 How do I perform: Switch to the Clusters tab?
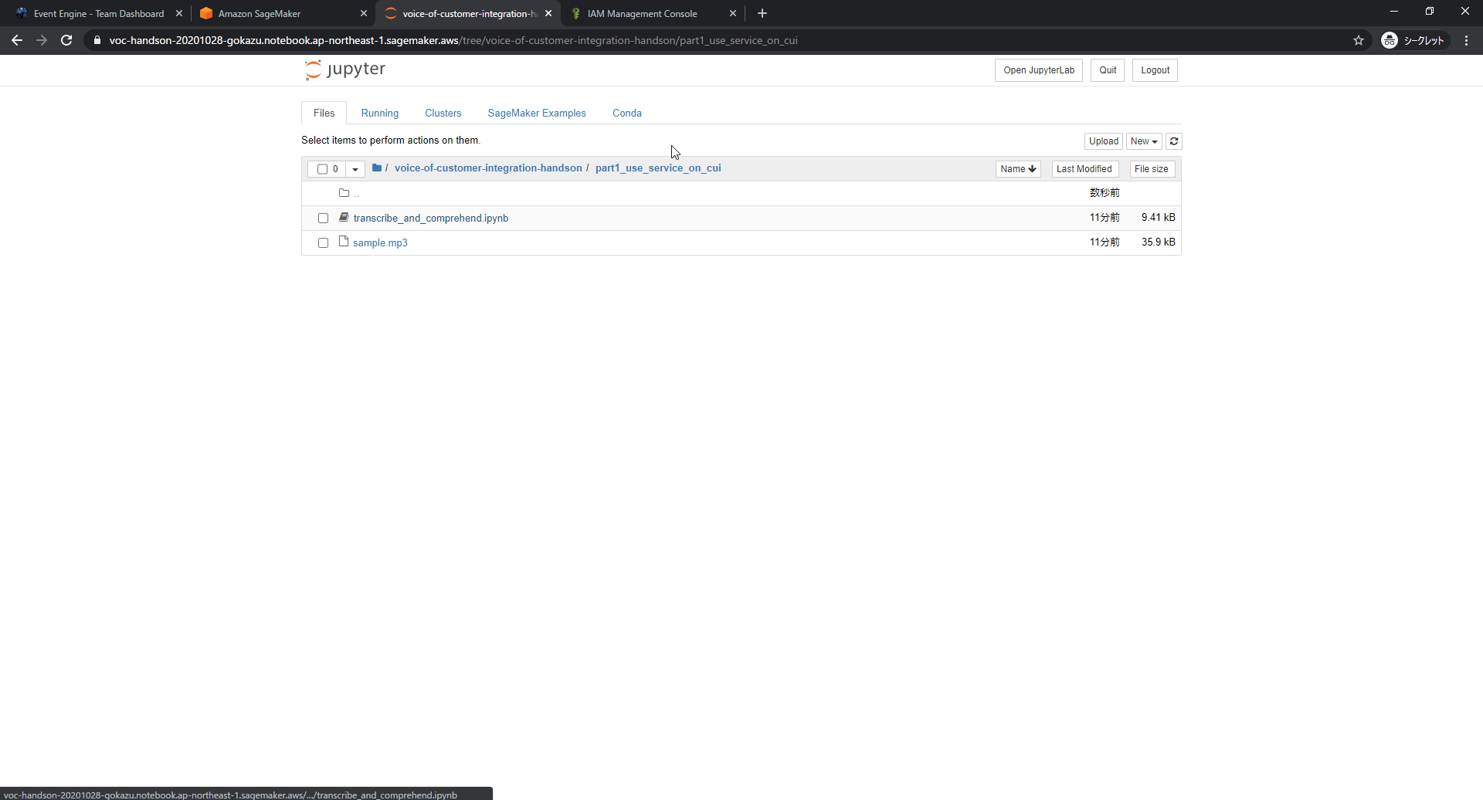pyautogui.click(x=443, y=113)
